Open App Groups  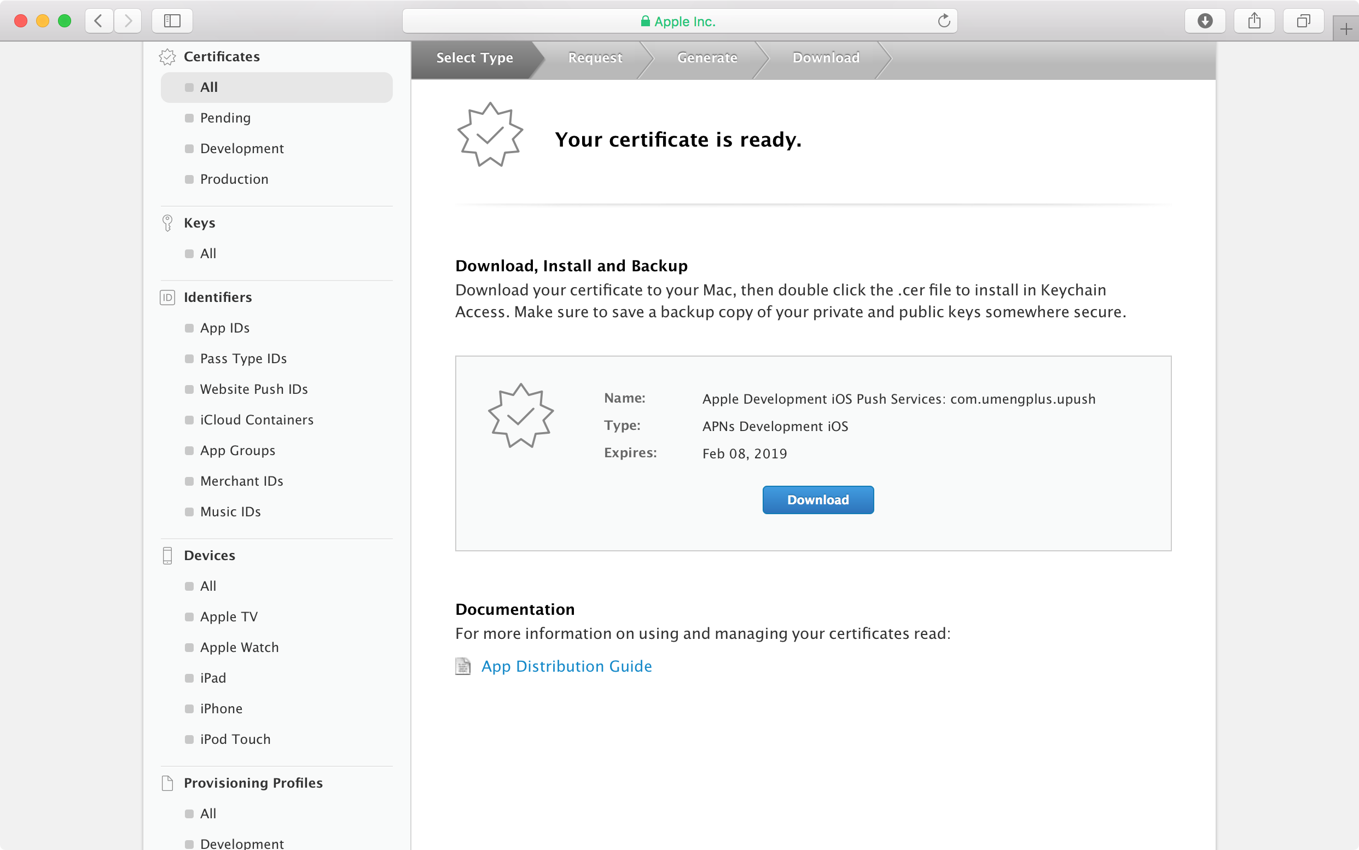238,451
